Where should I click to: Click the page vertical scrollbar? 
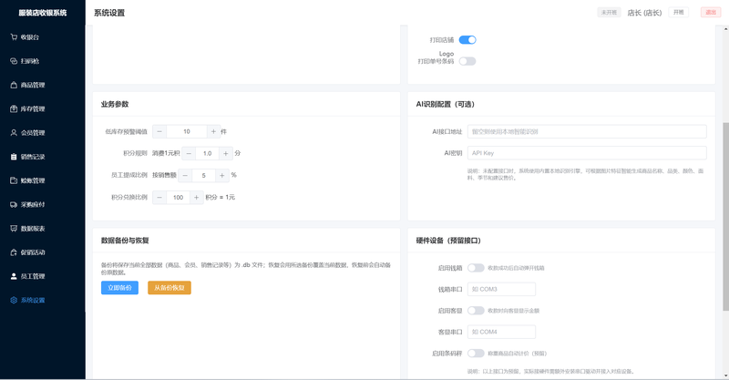point(725,216)
